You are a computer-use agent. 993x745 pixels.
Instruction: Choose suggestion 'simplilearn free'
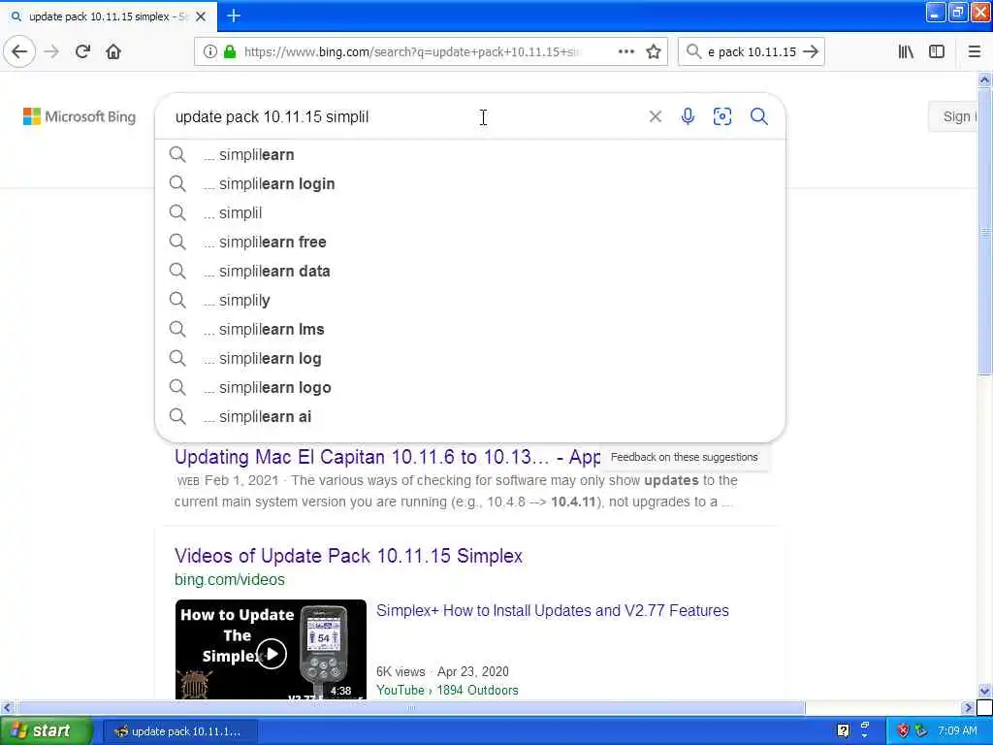click(x=470, y=242)
